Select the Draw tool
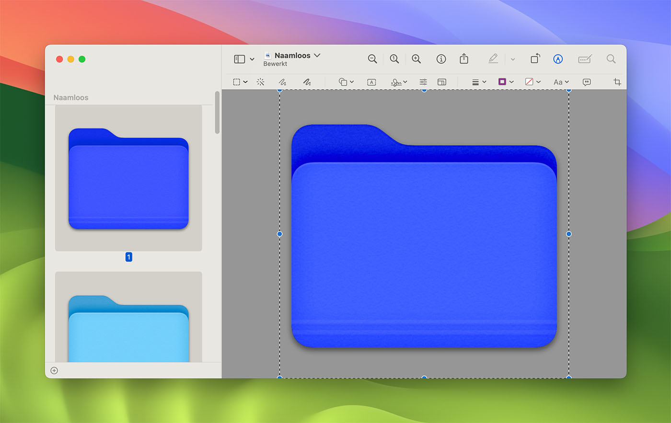The width and height of the screenshot is (671, 423). coord(307,82)
